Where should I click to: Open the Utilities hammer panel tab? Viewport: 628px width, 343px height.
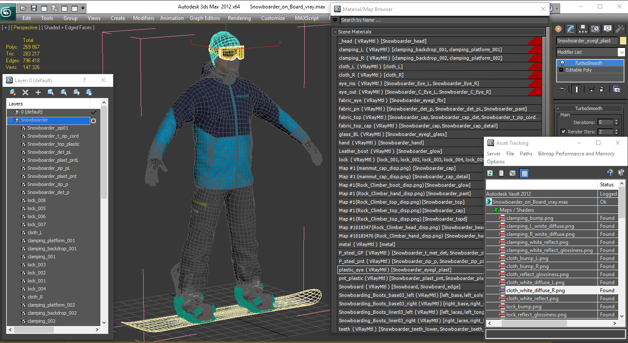[620, 29]
